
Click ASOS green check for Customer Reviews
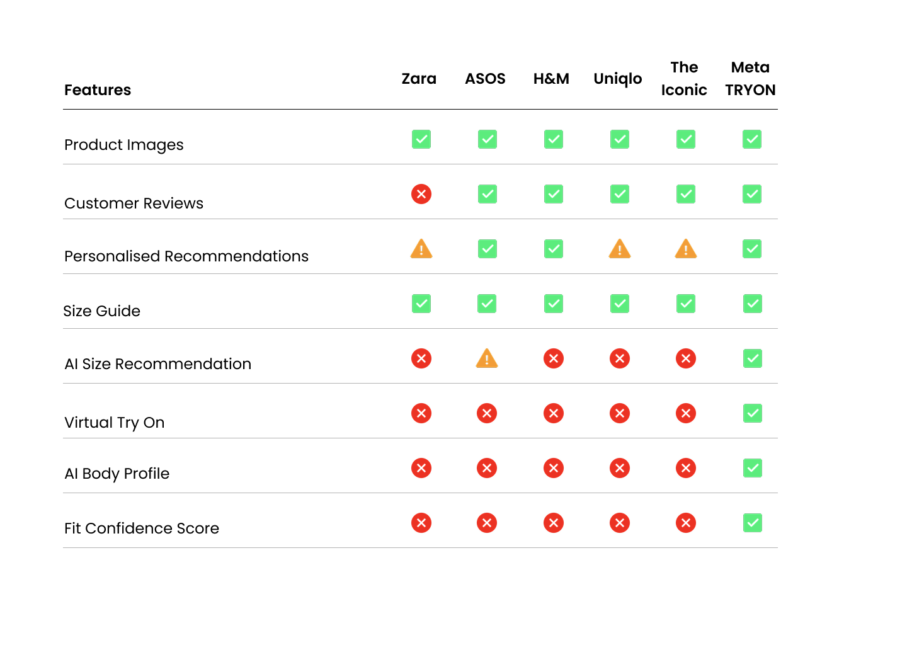coord(488,194)
